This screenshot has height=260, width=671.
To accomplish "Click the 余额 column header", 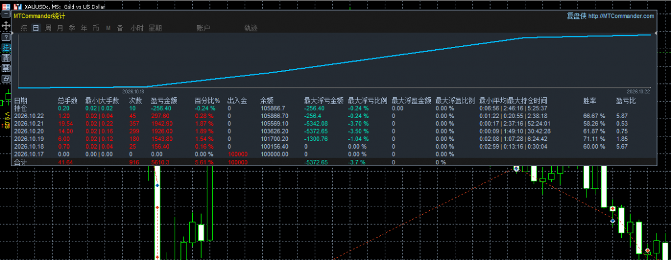I will 267,101.
